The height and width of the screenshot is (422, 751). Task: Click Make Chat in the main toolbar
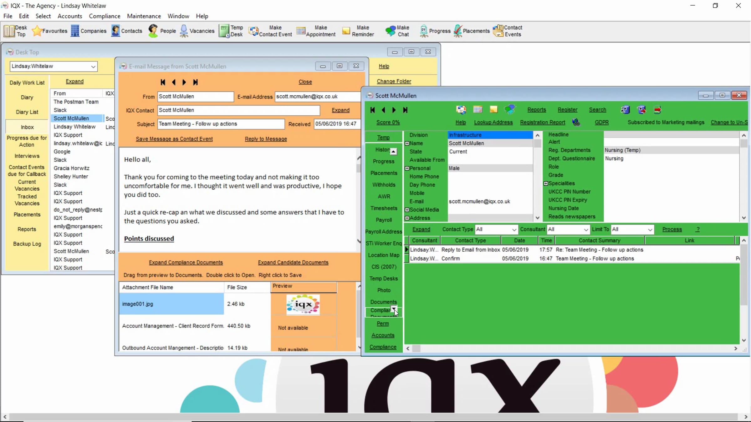pos(397,31)
